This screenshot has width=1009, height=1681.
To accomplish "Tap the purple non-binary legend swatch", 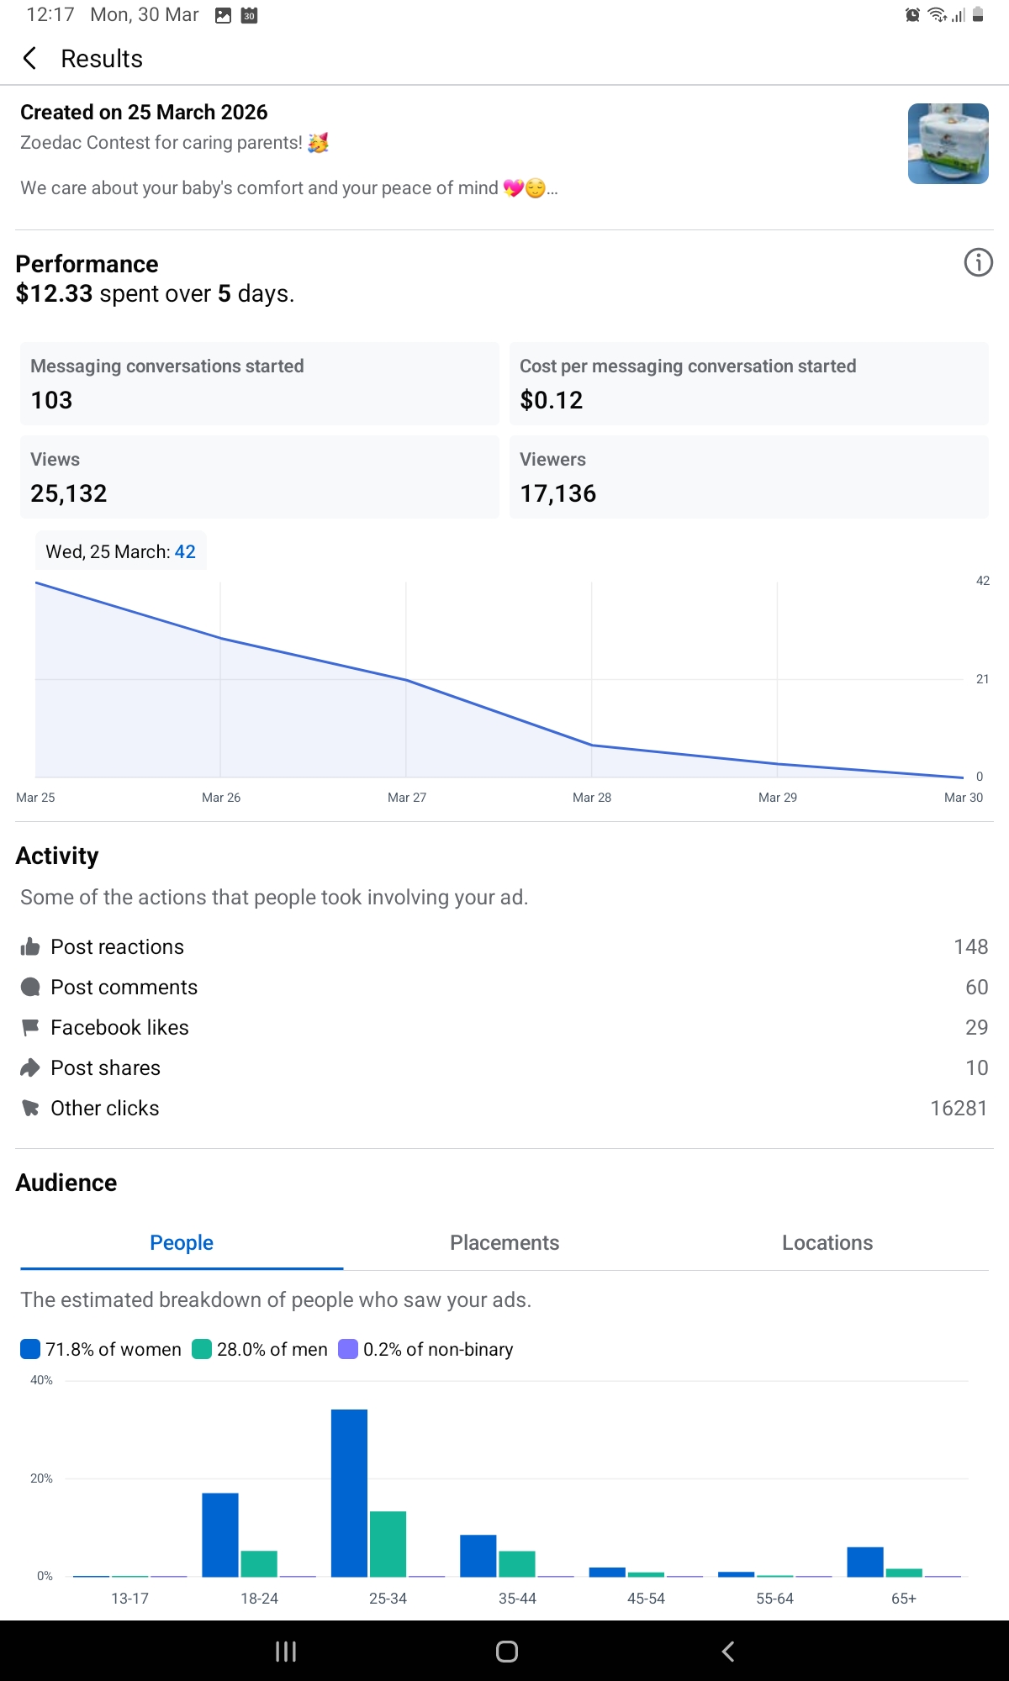I will (348, 1349).
